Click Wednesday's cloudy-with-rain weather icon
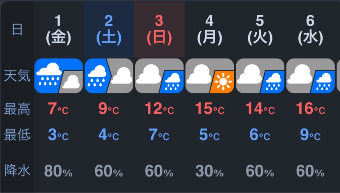 (x=311, y=76)
